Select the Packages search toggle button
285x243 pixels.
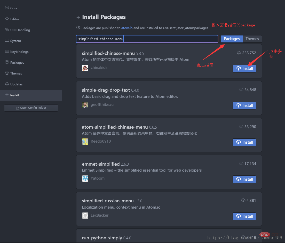pos(232,39)
